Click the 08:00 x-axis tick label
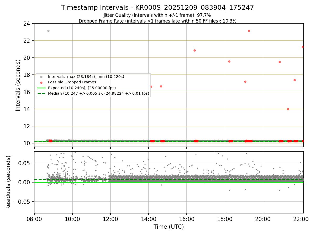 [x=34, y=219]
